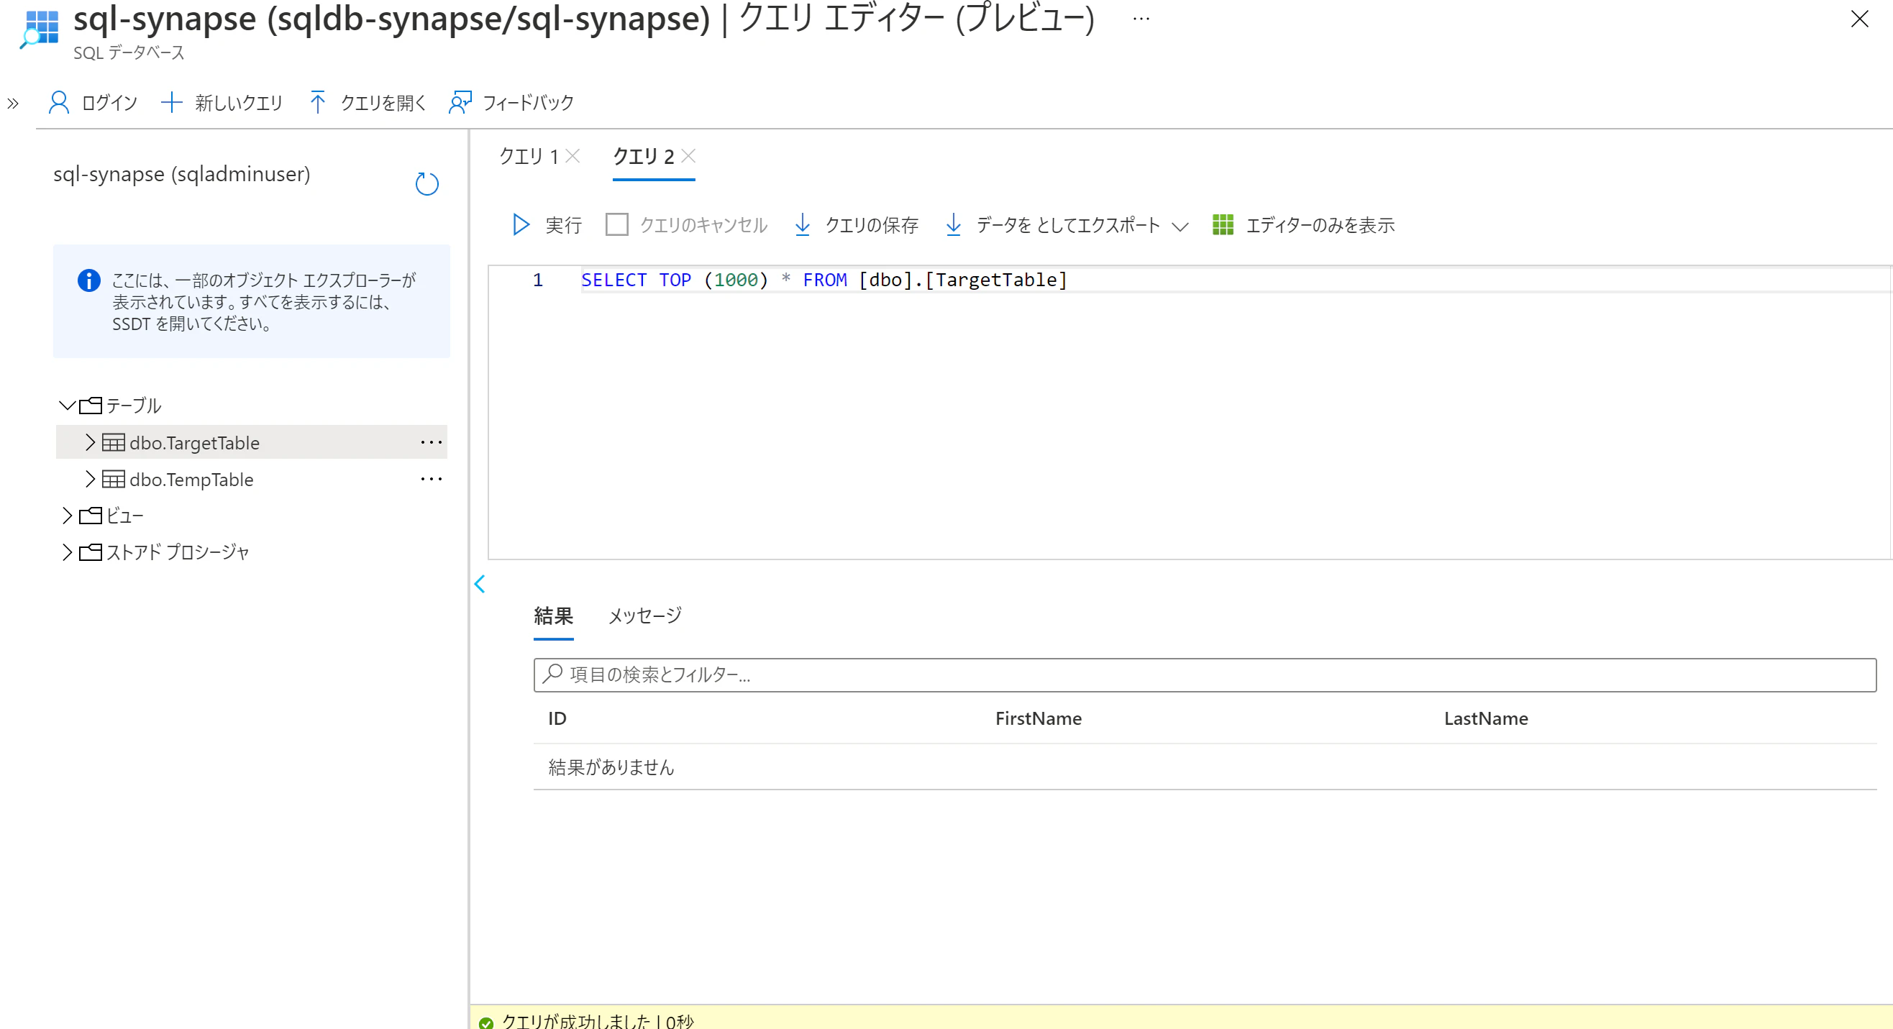1893x1029 pixels.
Task: Show editor only with エディターのみを表示
Action: point(1320,226)
